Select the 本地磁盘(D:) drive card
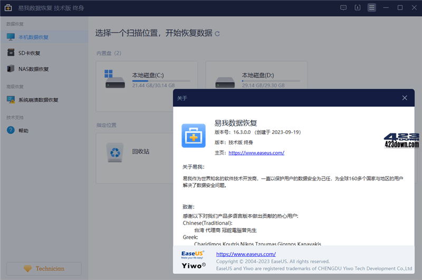 pos(256,75)
